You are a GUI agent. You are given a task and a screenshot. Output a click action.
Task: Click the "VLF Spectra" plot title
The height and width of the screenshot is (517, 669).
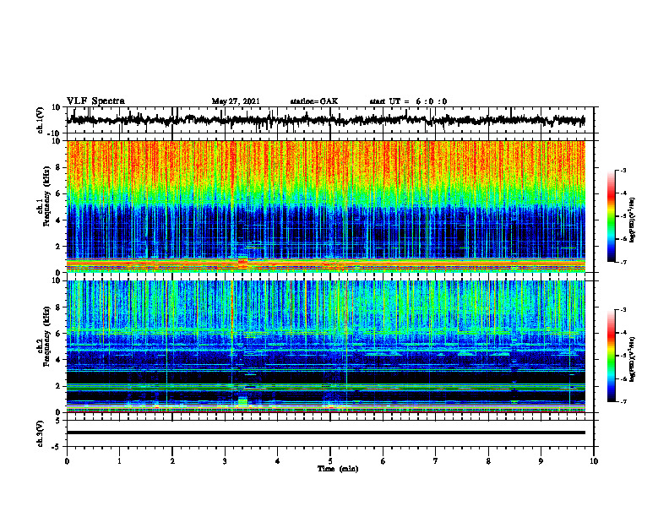coord(95,101)
